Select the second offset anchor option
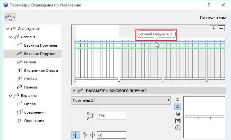Screen dimensions: 231x140 [85, 135]
